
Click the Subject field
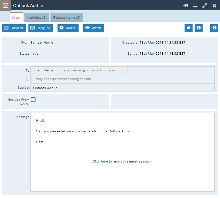pos(122,88)
